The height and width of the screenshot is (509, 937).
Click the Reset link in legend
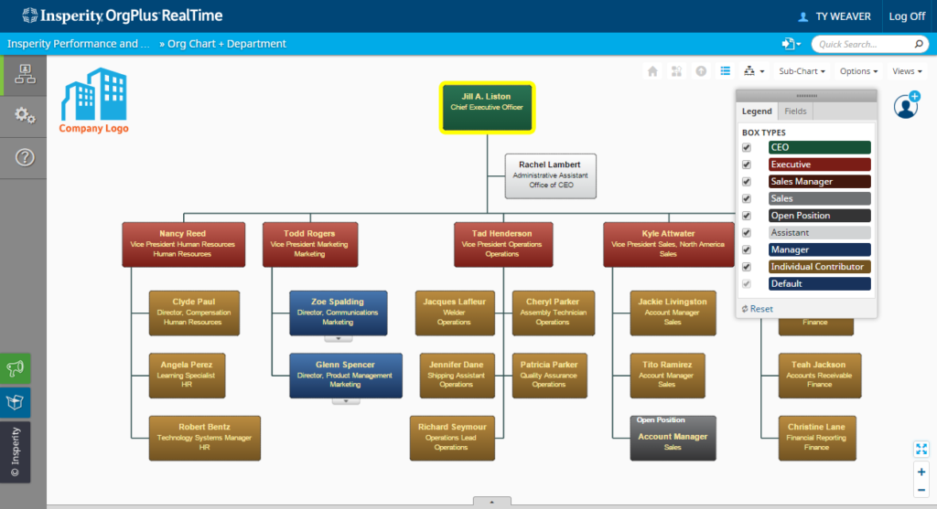[757, 309]
